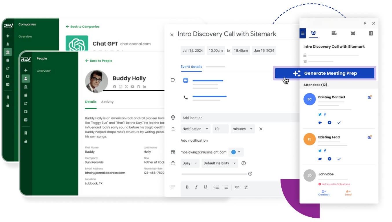Open the bookmark icon in People window sidebar
The width and height of the screenshot is (392, 222).
[x=26, y=133]
